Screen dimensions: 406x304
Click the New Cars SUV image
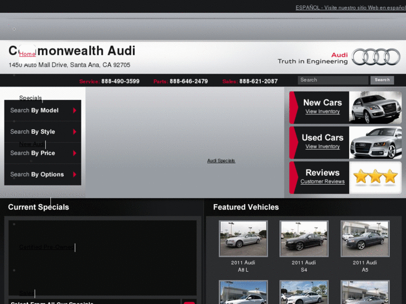(x=375, y=107)
